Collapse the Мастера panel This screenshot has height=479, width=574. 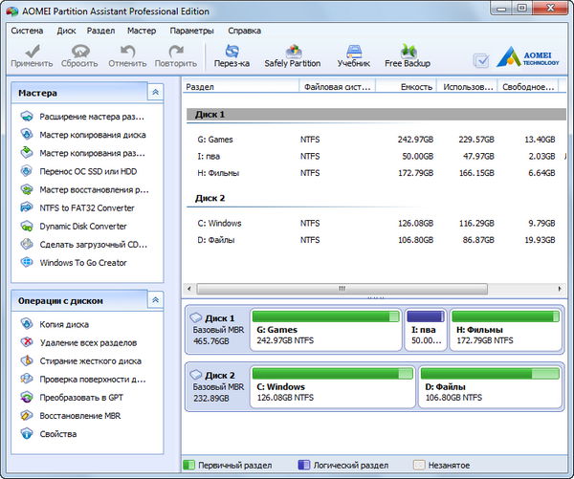pos(155,92)
